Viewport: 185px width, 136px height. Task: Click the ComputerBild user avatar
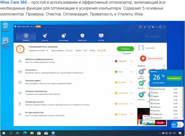[141, 48]
